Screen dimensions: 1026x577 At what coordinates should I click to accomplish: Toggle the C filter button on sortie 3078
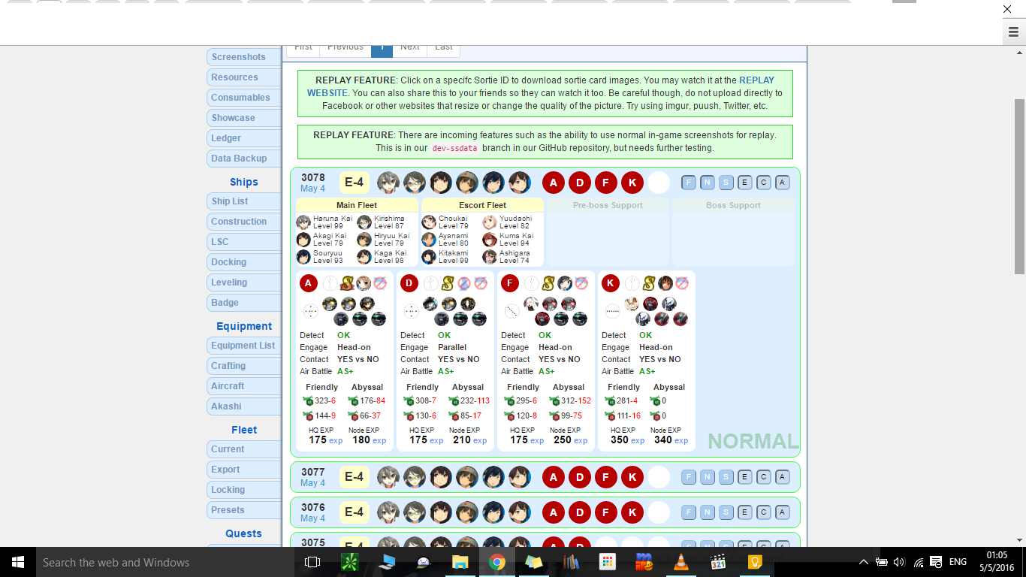[x=764, y=183]
